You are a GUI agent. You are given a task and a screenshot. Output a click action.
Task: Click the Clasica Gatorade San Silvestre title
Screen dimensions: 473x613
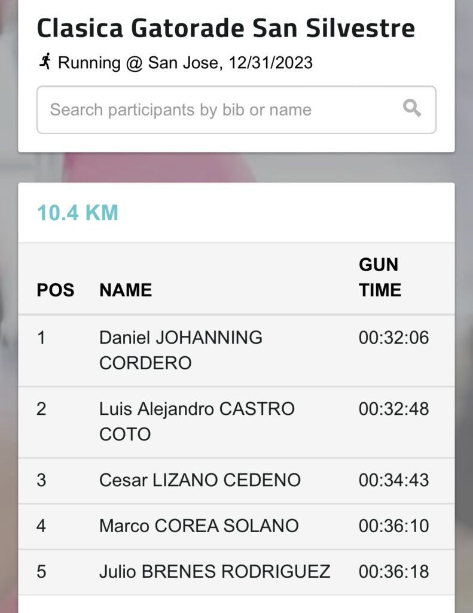(x=225, y=29)
